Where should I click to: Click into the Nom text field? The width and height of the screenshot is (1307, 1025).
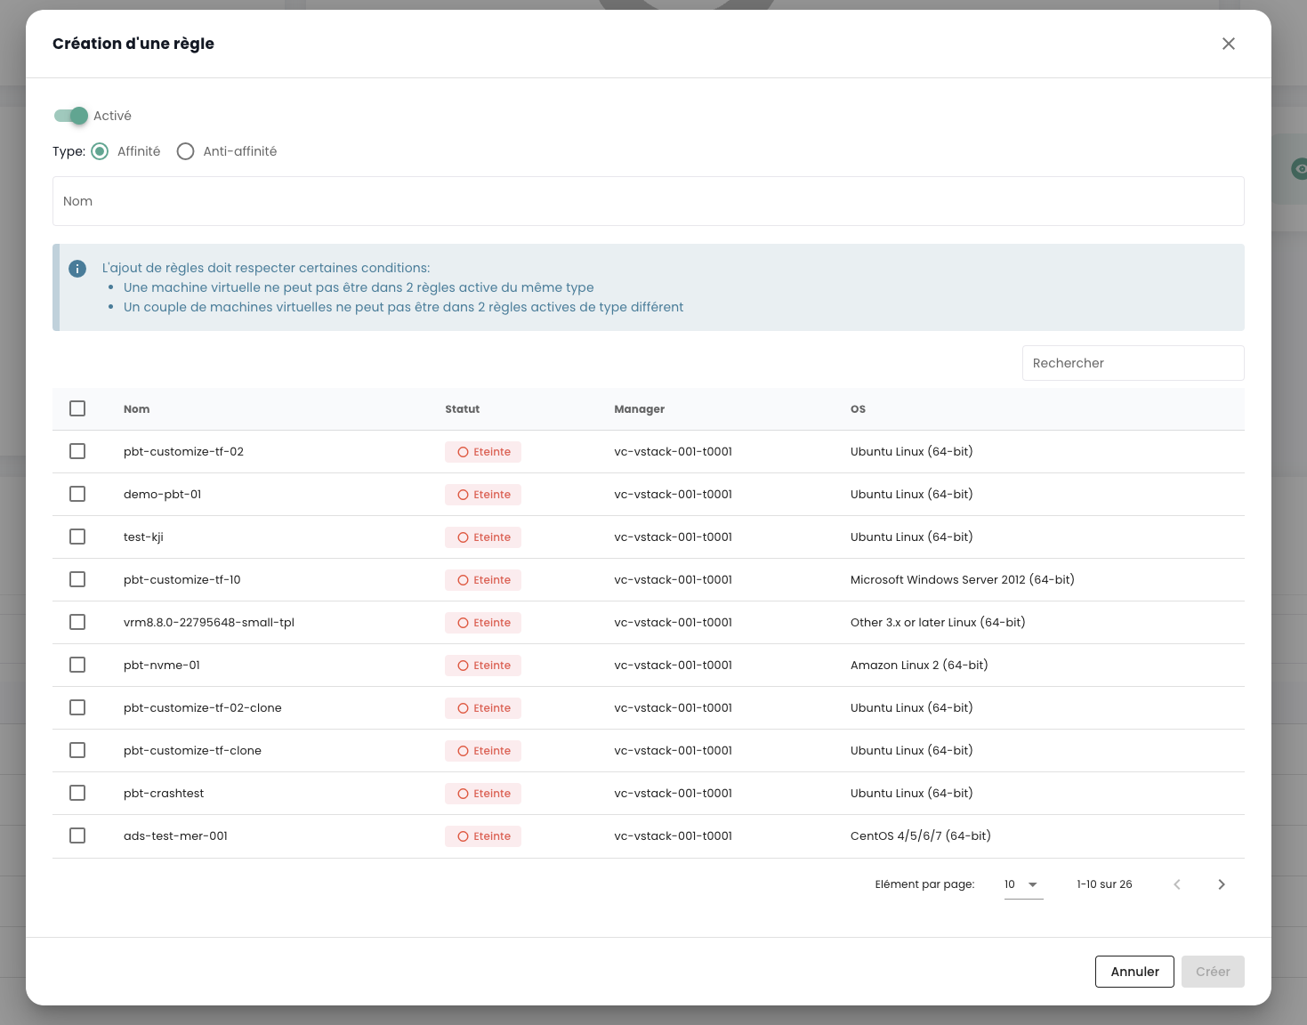648,201
